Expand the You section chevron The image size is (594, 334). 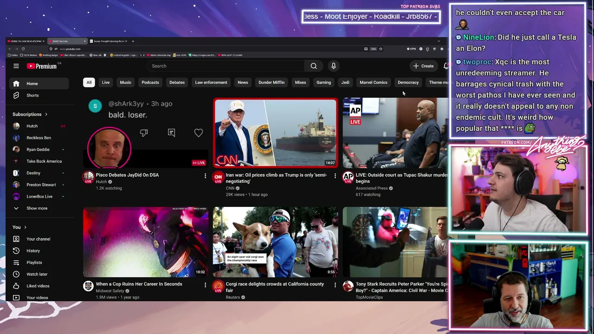pos(25,227)
